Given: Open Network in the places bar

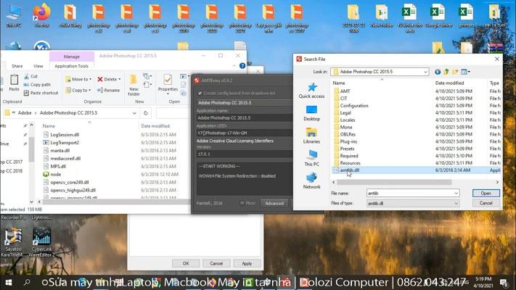Looking at the screenshot, I should tap(311, 180).
